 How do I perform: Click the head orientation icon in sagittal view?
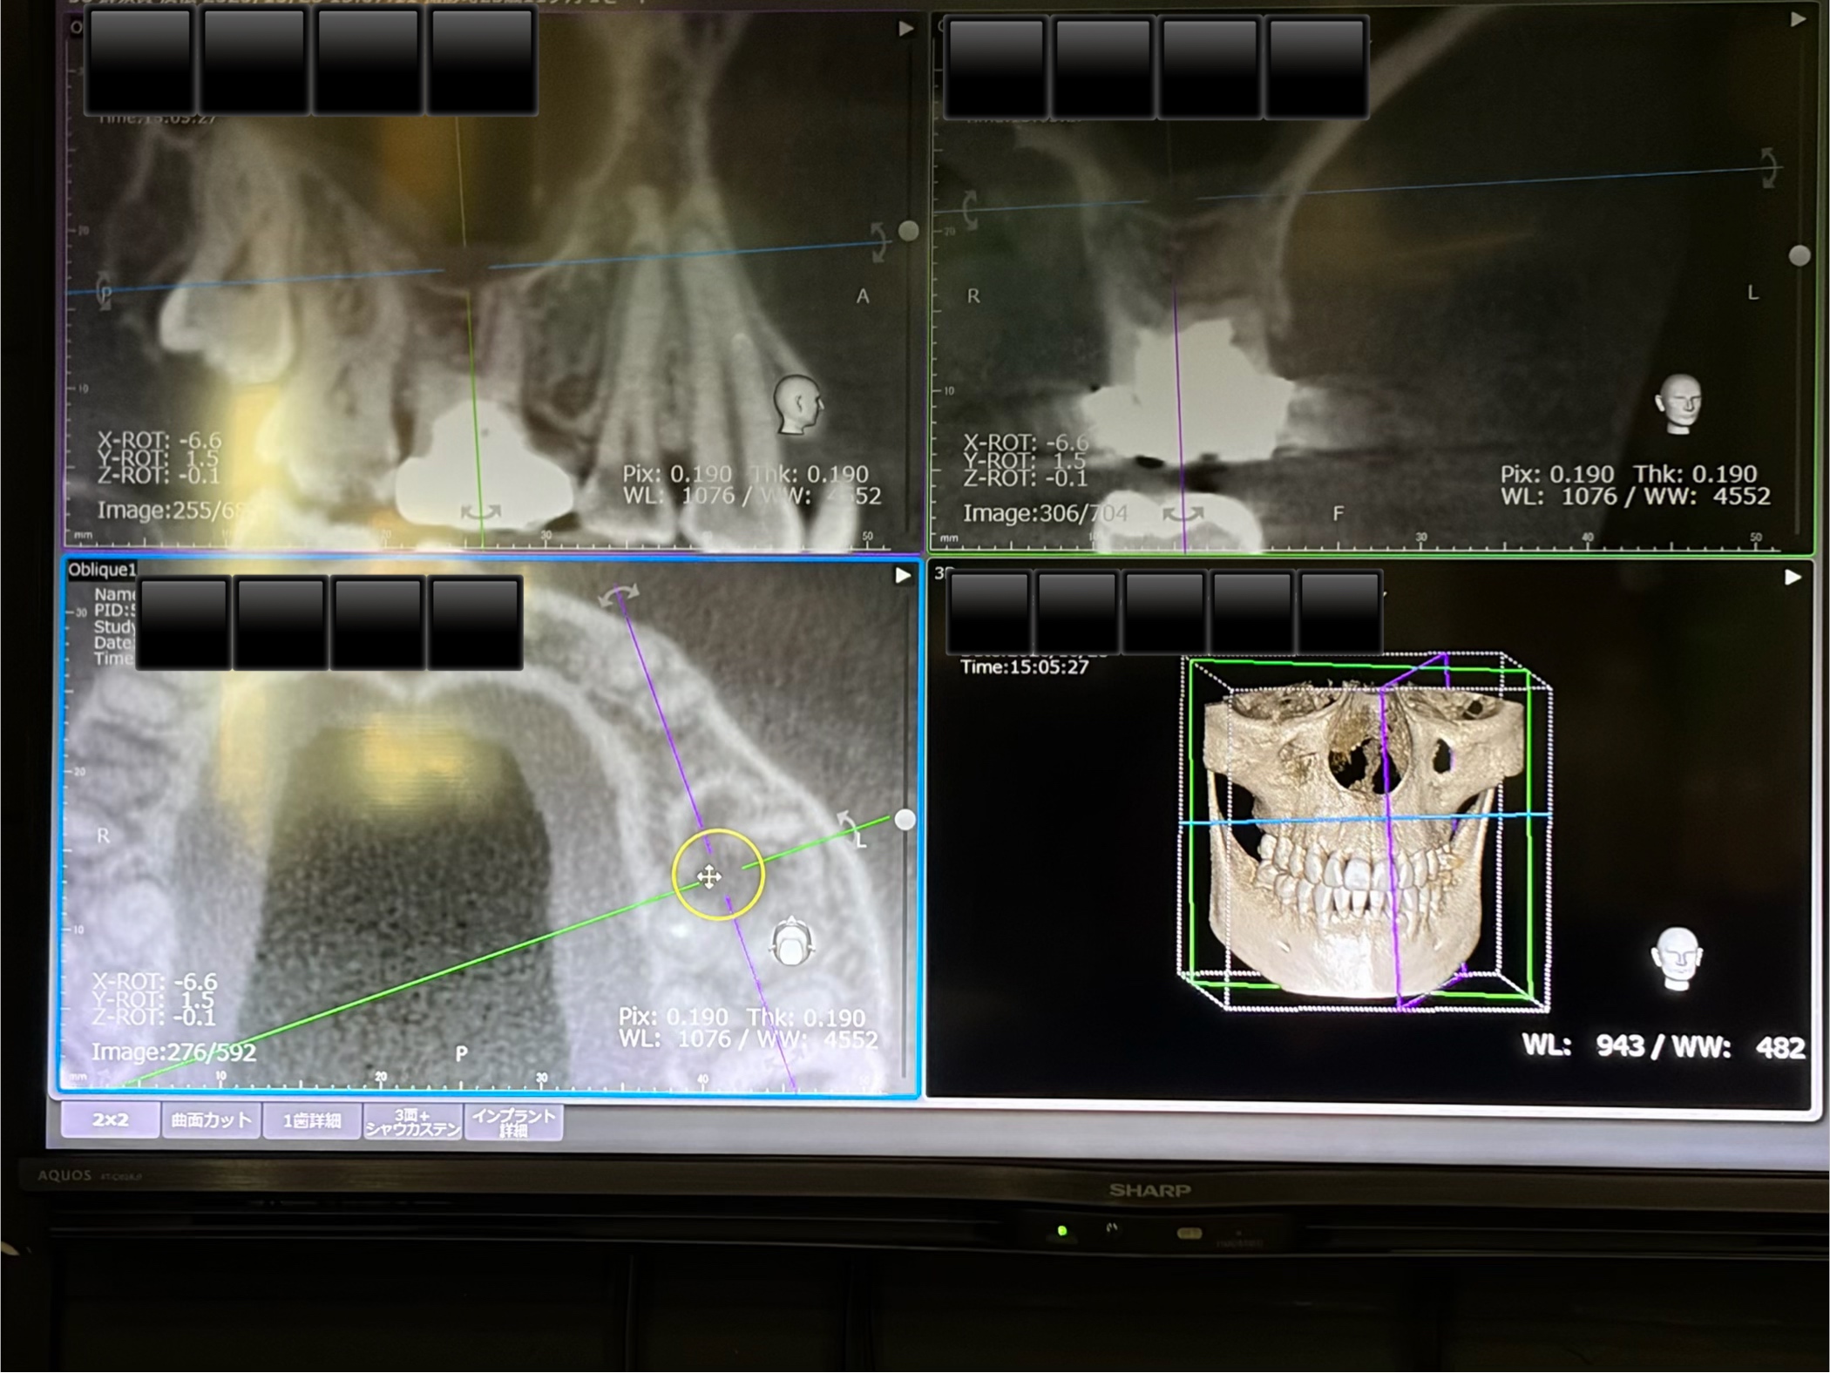[x=797, y=405]
